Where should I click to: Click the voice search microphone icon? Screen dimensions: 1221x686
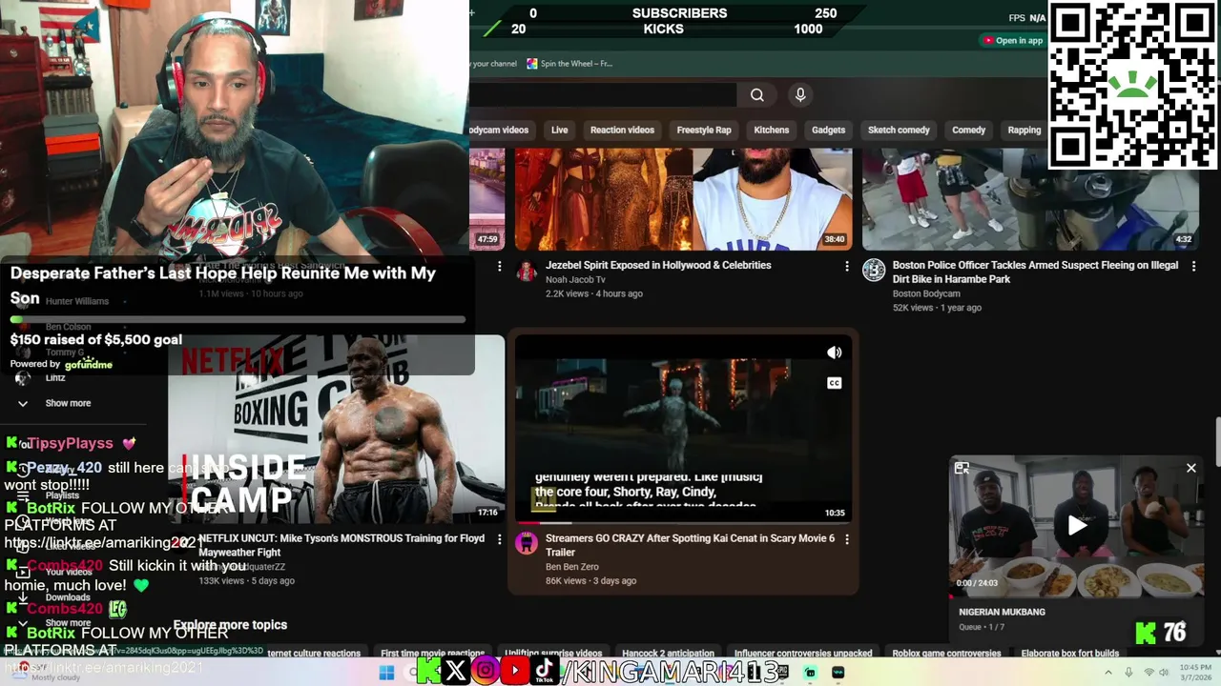(800, 94)
